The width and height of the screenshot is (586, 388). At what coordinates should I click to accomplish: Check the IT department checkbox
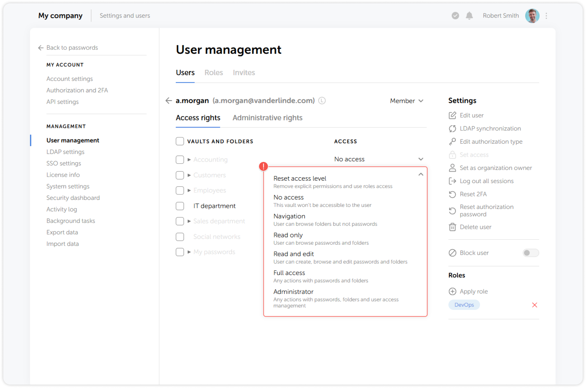(x=180, y=206)
